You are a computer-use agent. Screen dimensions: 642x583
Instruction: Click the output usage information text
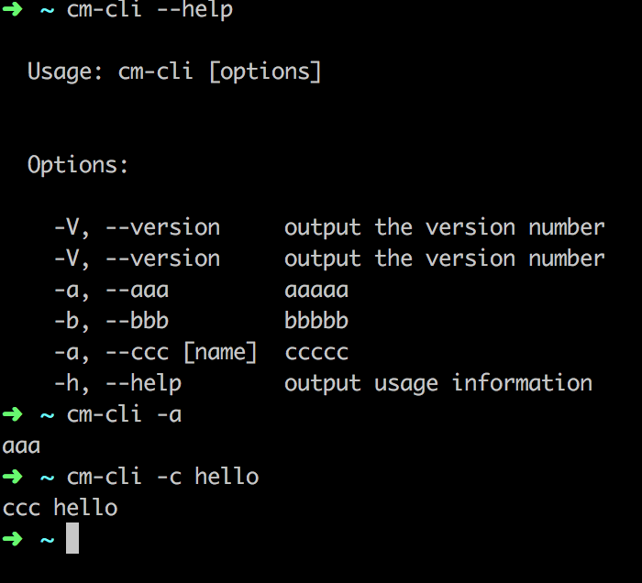437,383
